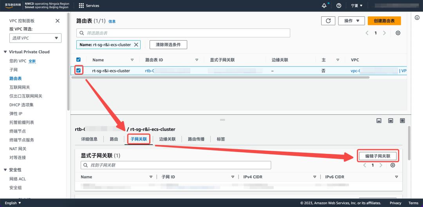Click the 清除筛选条件 button
The image size is (423, 207).
[x=168, y=45]
